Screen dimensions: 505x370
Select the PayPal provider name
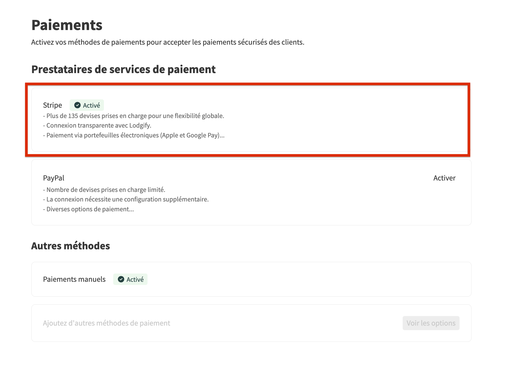53,178
